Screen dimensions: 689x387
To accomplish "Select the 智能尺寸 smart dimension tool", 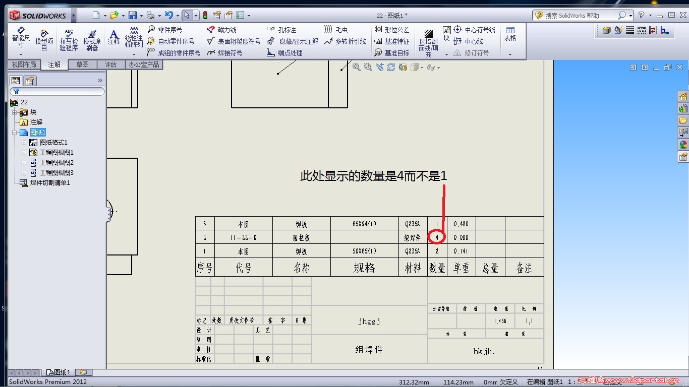I will [21, 38].
